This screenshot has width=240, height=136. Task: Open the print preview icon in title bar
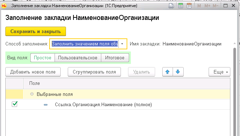[x=171, y=6]
